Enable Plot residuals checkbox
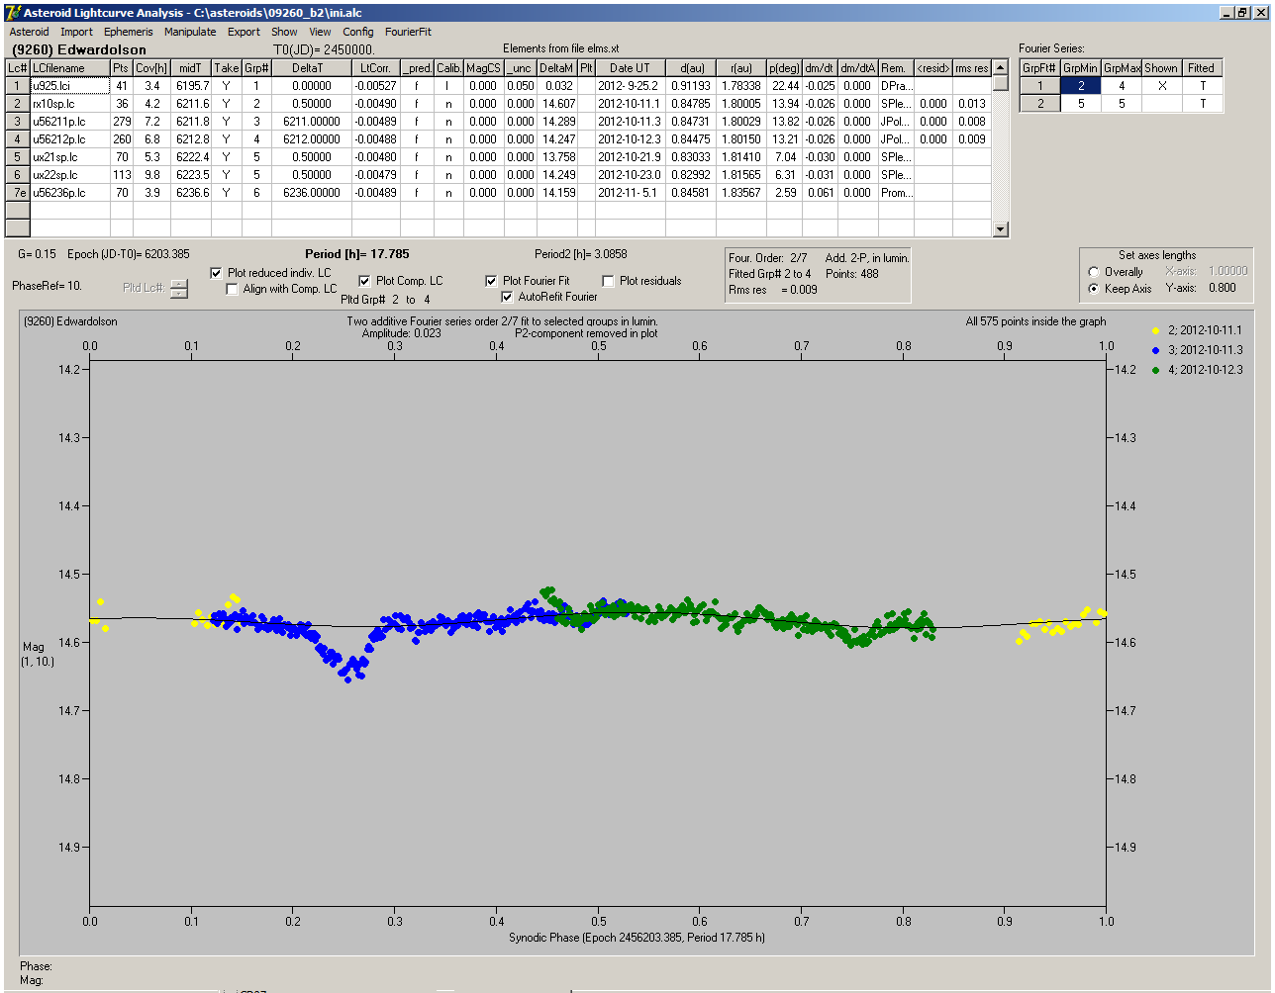The width and height of the screenshot is (1275, 993). 609,281
